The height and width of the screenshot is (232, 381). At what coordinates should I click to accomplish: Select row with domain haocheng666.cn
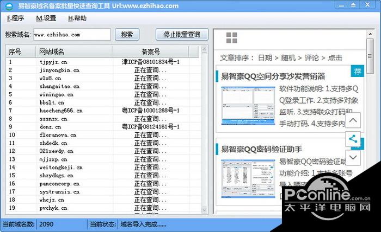pos(103,111)
